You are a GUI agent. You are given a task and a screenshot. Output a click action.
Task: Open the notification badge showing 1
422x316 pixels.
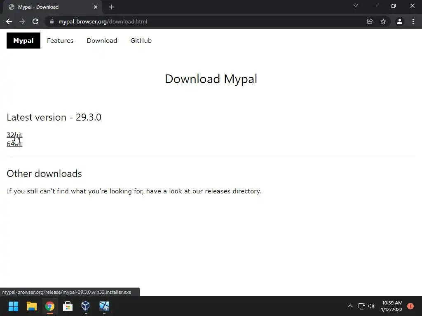410,306
